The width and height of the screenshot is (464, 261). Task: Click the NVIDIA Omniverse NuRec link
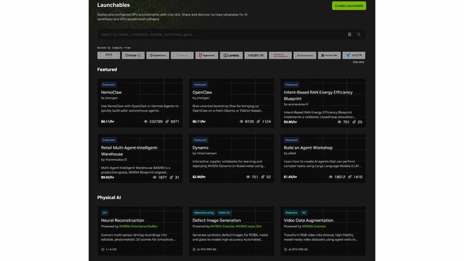pos(138,227)
